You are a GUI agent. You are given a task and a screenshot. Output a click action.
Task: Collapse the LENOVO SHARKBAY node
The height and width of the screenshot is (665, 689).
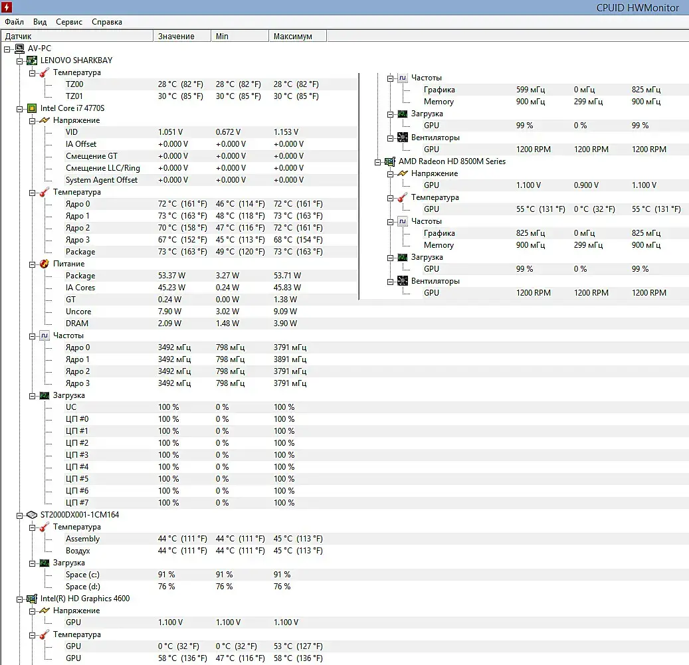click(20, 61)
